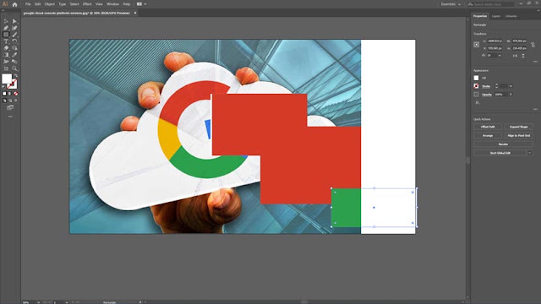Choose the Type tool
Image resolution: width=541 pixels, height=304 pixels.
[6, 41]
